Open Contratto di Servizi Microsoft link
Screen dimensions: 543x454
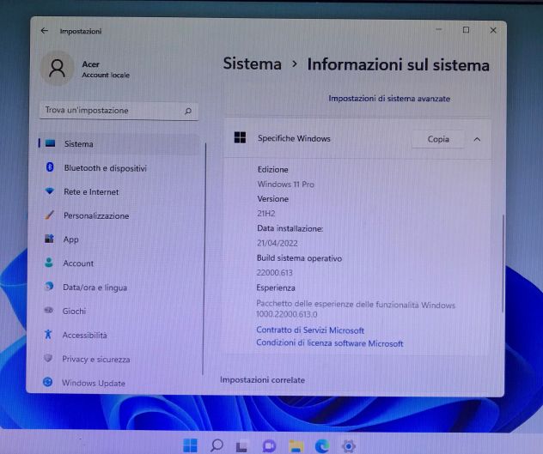click(x=310, y=330)
